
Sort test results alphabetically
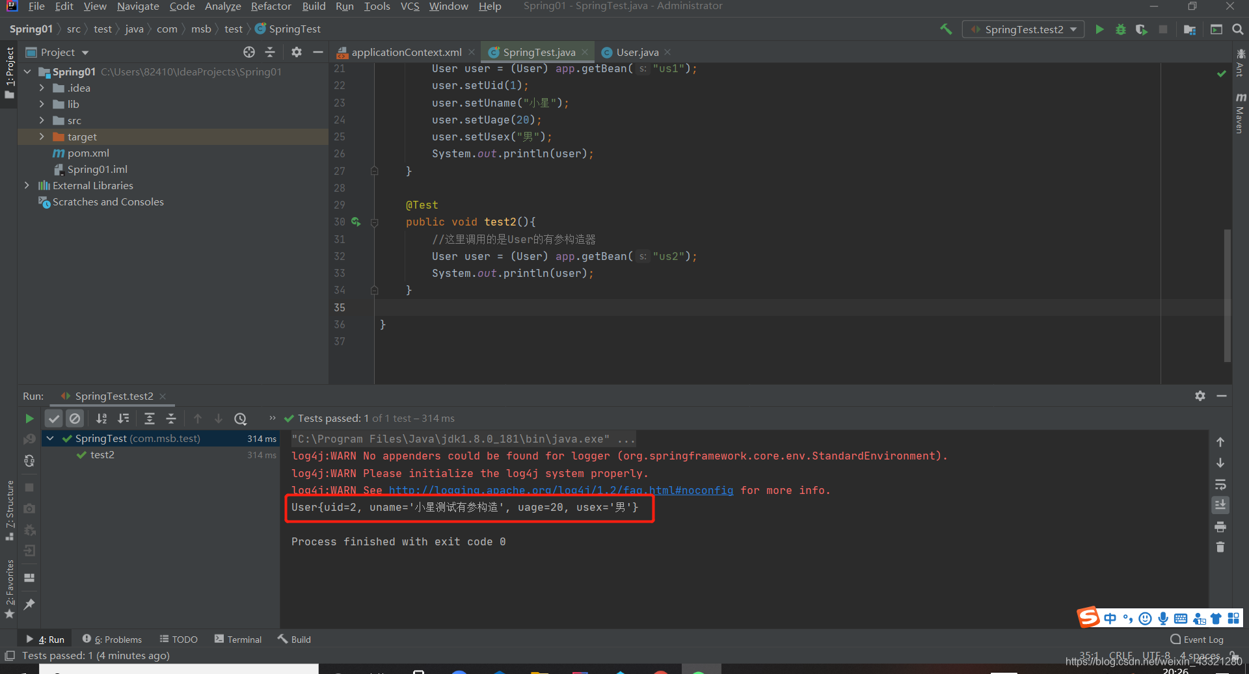tap(101, 419)
